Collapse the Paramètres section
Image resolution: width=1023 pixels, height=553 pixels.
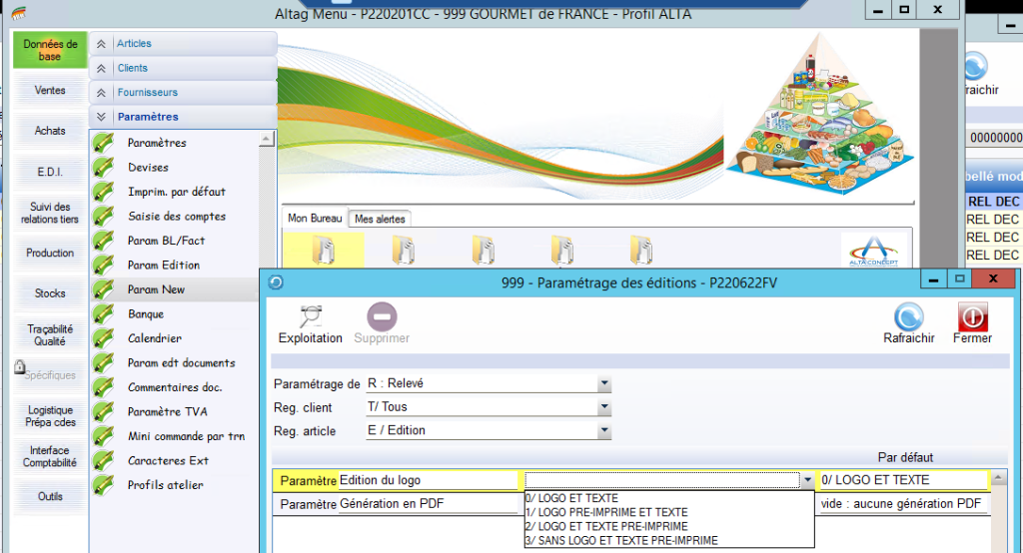(100, 117)
